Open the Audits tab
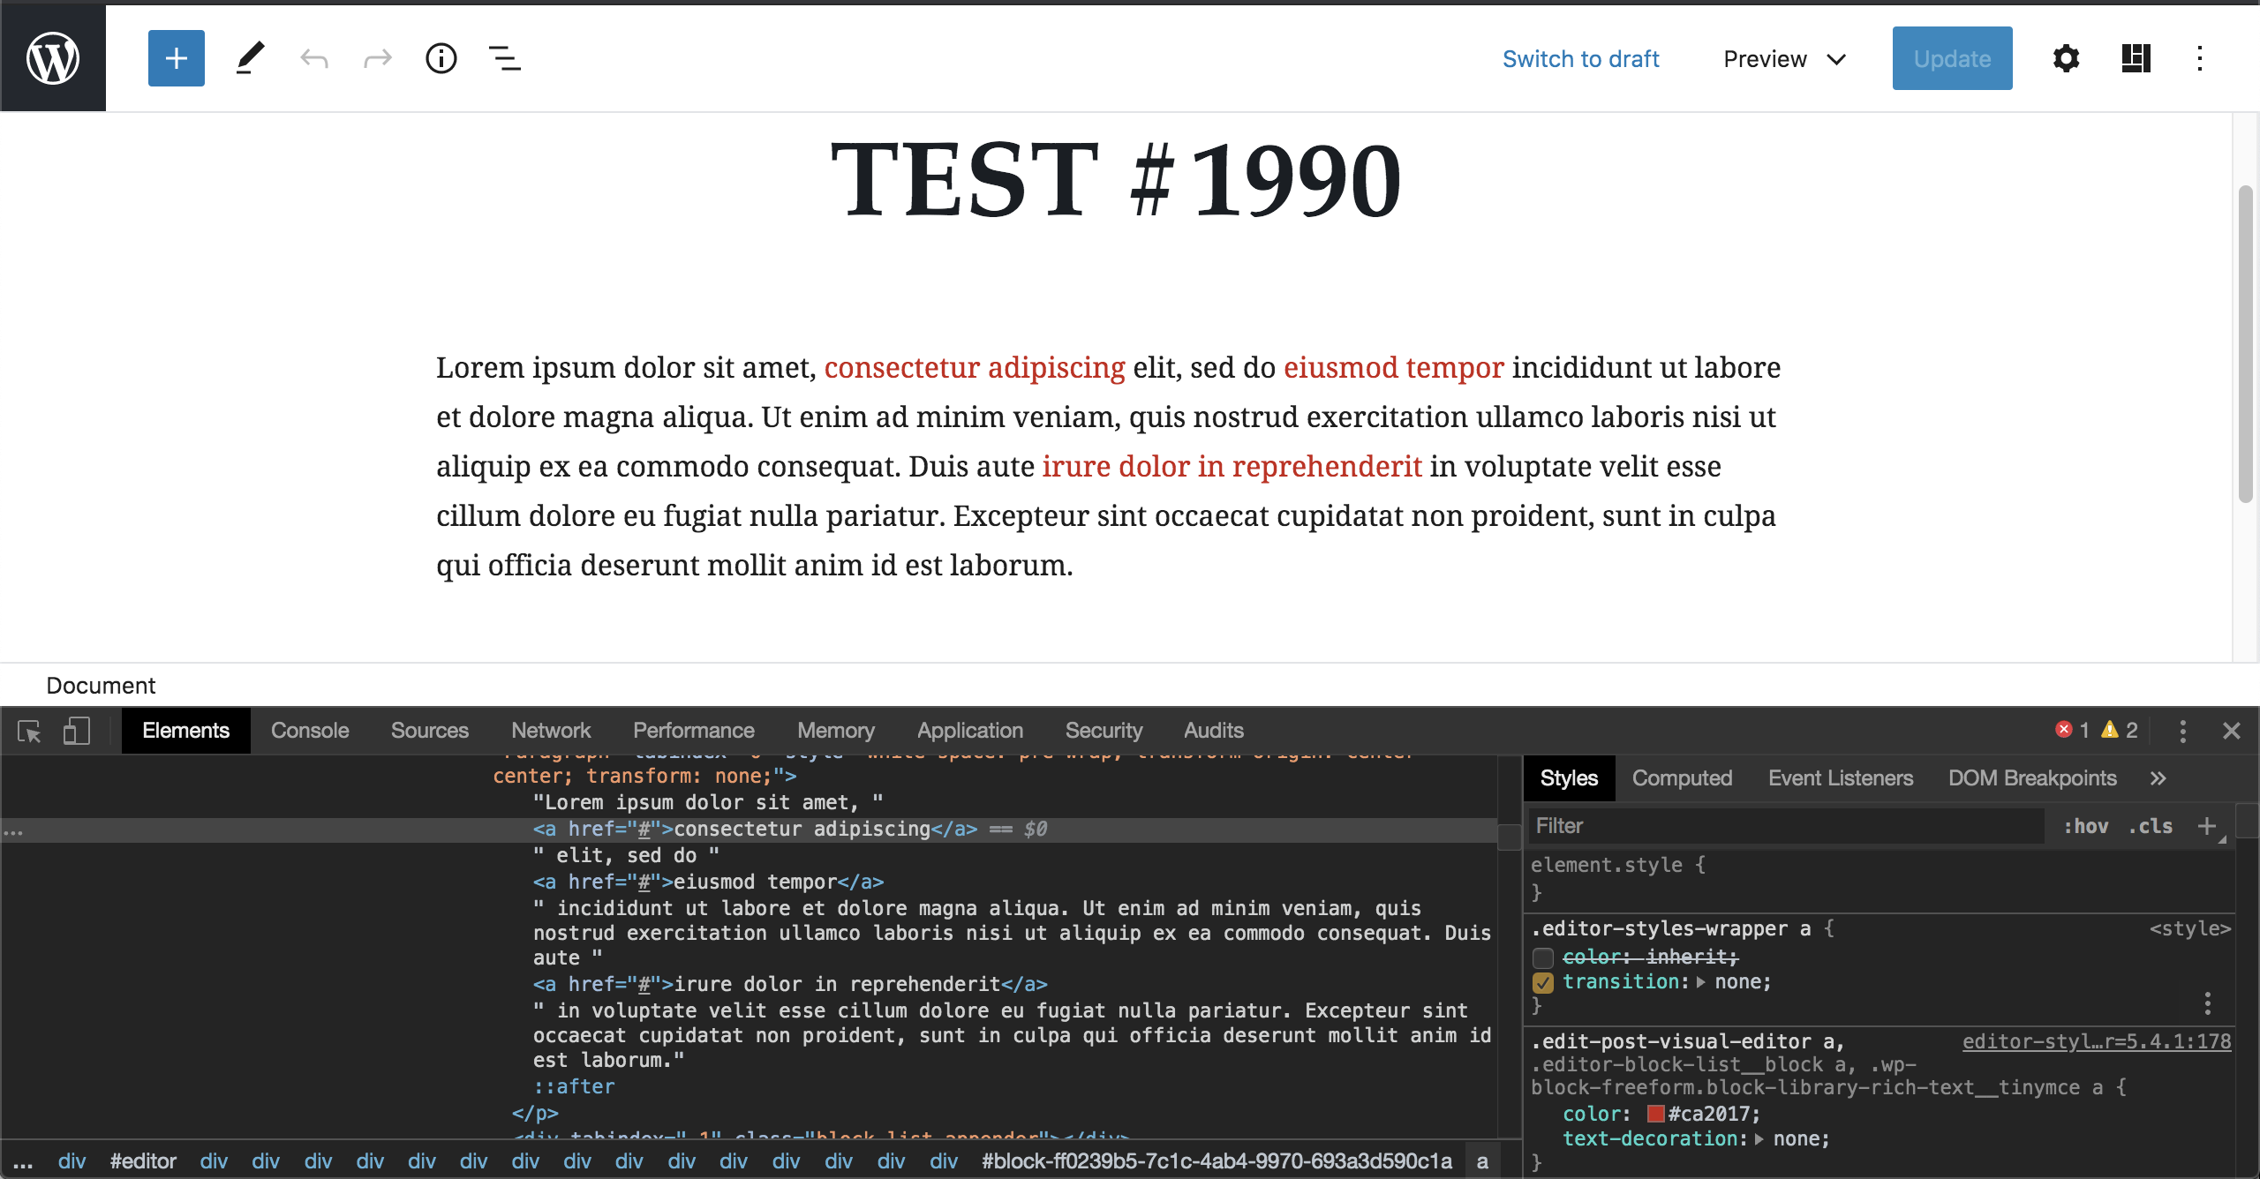The height and width of the screenshot is (1179, 2260). coord(1214,731)
